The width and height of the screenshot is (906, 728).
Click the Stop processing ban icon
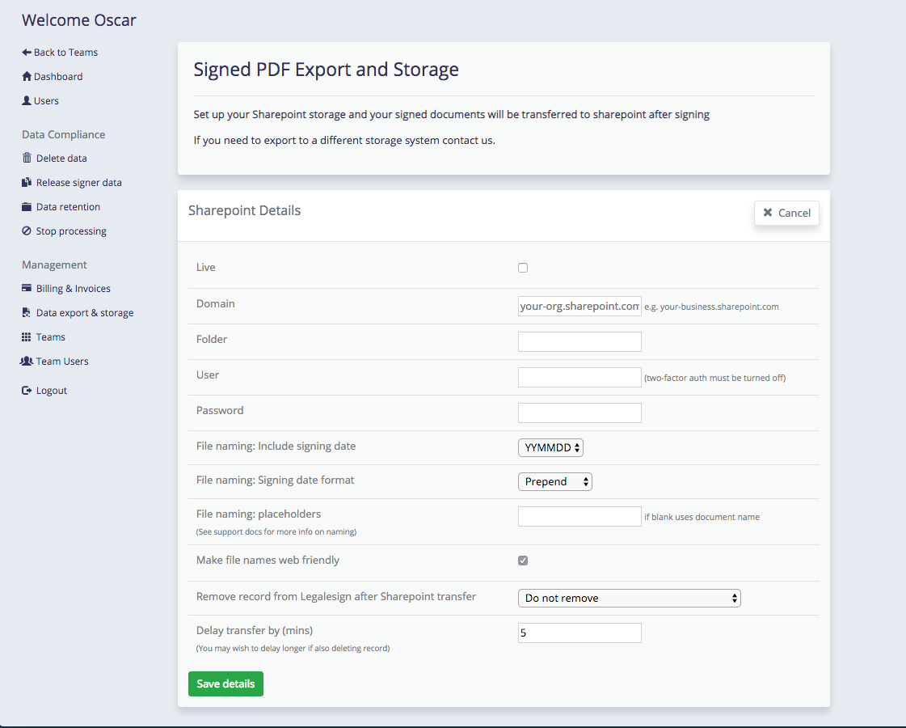coord(27,231)
